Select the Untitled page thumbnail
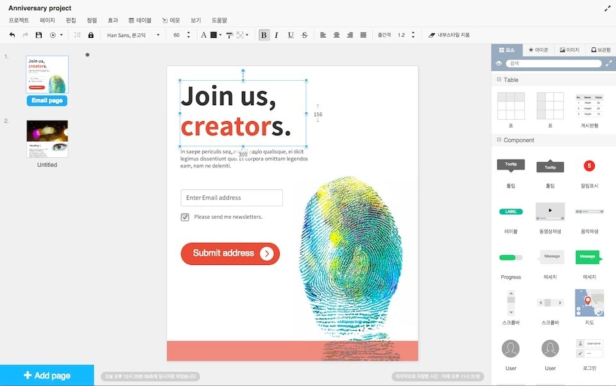The width and height of the screenshot is (616, 386). point(47,138)
